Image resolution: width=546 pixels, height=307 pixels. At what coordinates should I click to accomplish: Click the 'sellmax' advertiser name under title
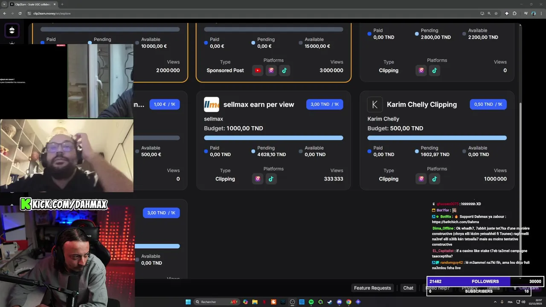[x=214, y=119]
